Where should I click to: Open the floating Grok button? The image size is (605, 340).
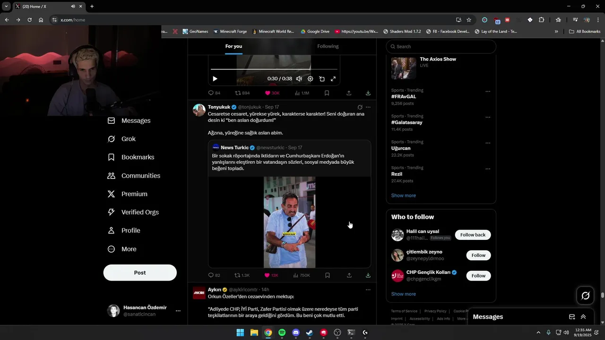pos(585,296)
